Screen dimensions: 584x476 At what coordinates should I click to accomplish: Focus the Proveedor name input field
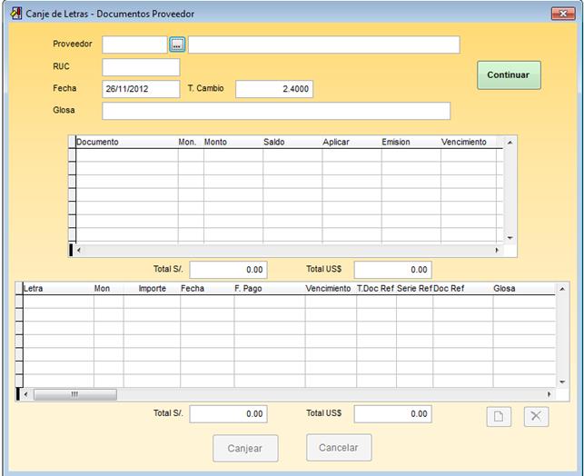click(x=323, y=45)
